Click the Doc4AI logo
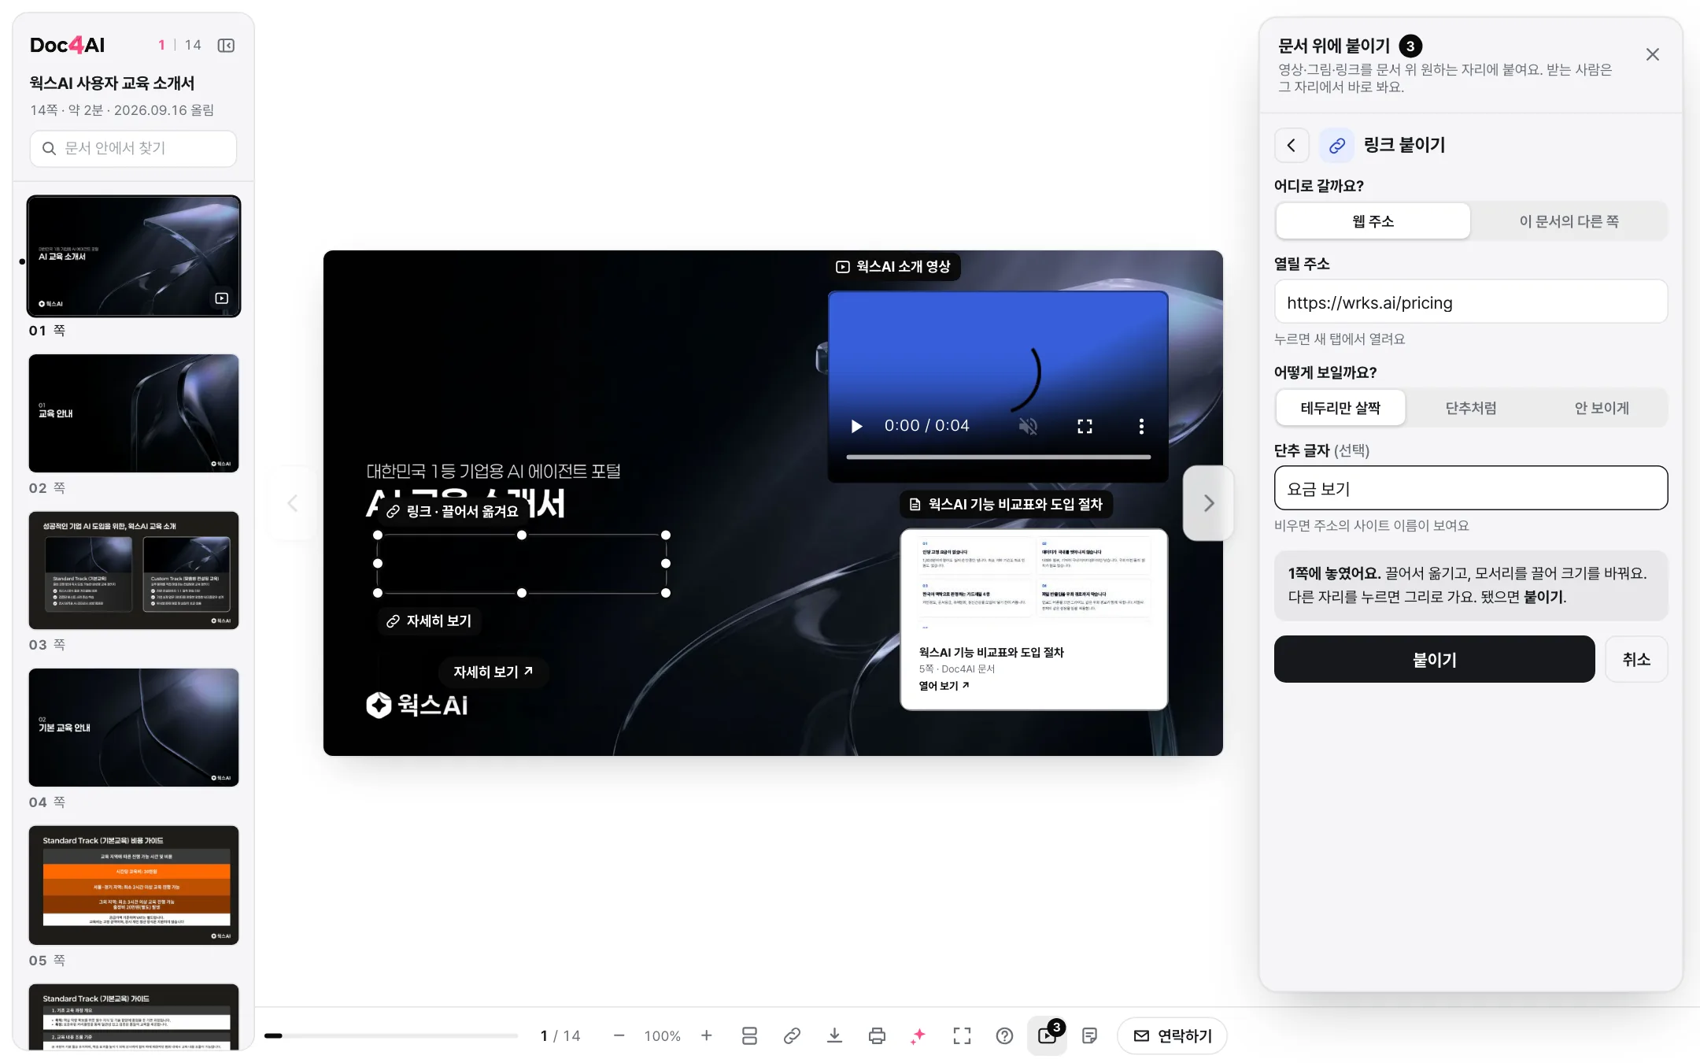This screenshot has width=1700, height=1063. pyautogui.click(x=67, y=45)
